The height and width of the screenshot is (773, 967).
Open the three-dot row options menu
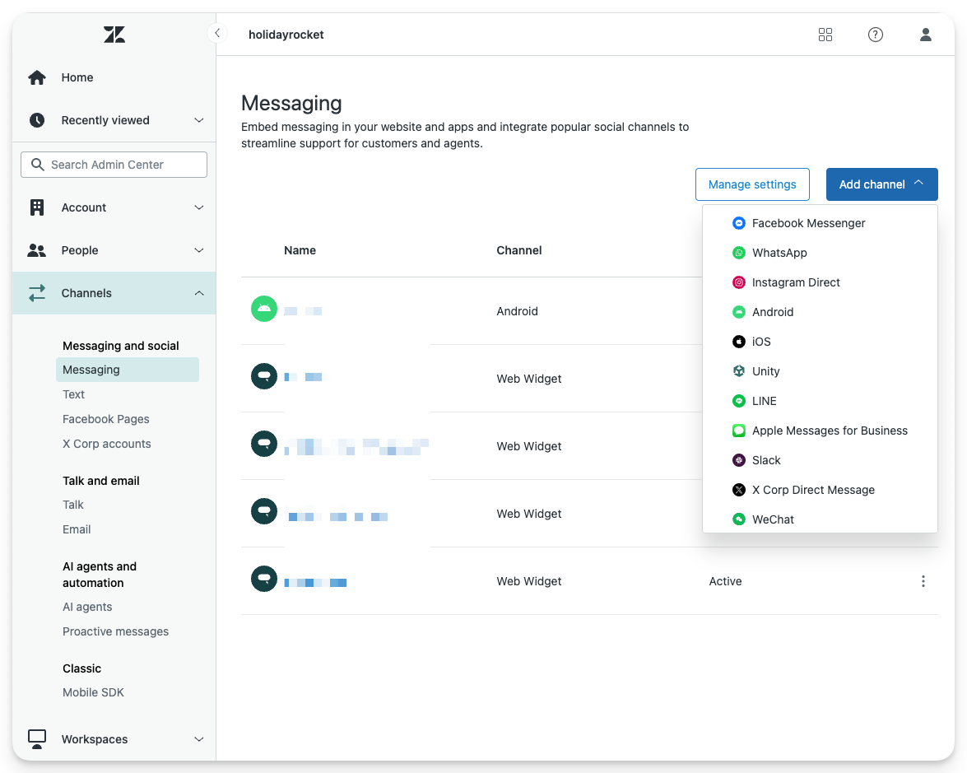923,581
